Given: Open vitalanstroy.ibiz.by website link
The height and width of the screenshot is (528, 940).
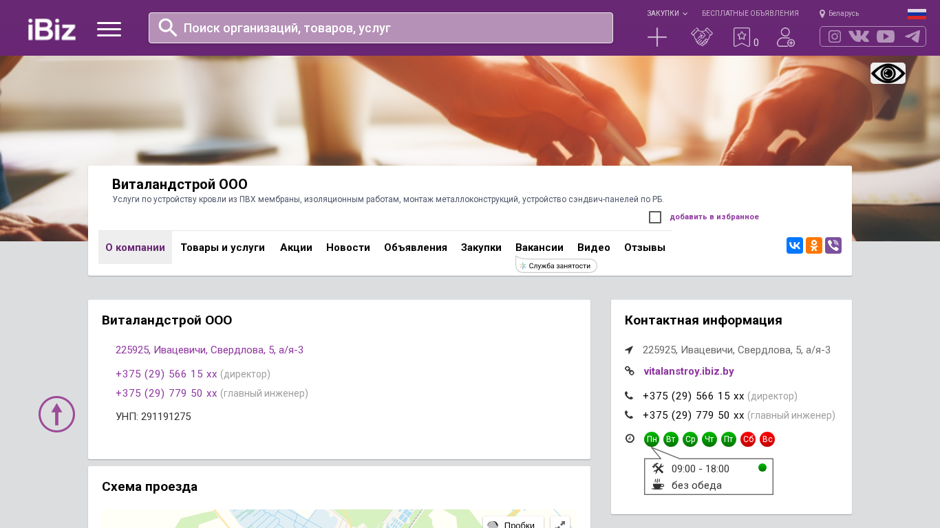Looking at the screenshot, I should point(688,371).
